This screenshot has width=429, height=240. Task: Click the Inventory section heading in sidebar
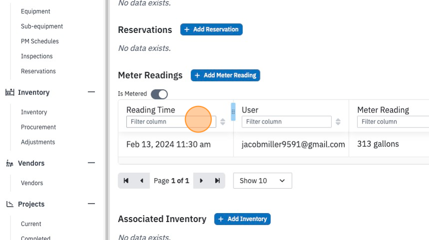coord(33,93)
